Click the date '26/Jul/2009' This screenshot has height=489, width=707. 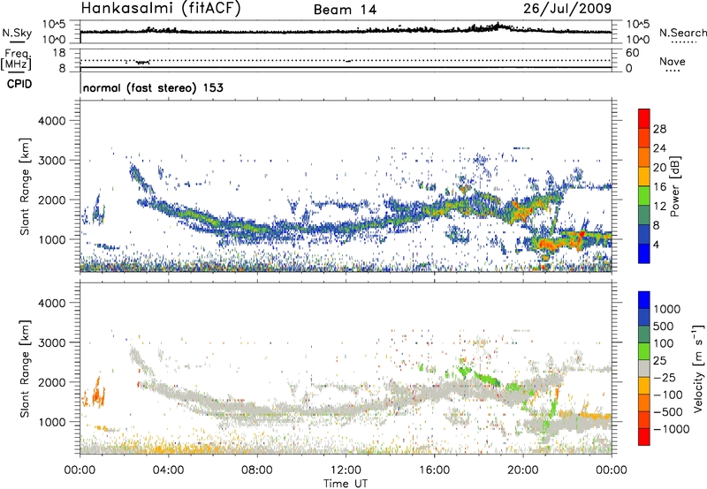pyautogui.click(x=567, y=8)
